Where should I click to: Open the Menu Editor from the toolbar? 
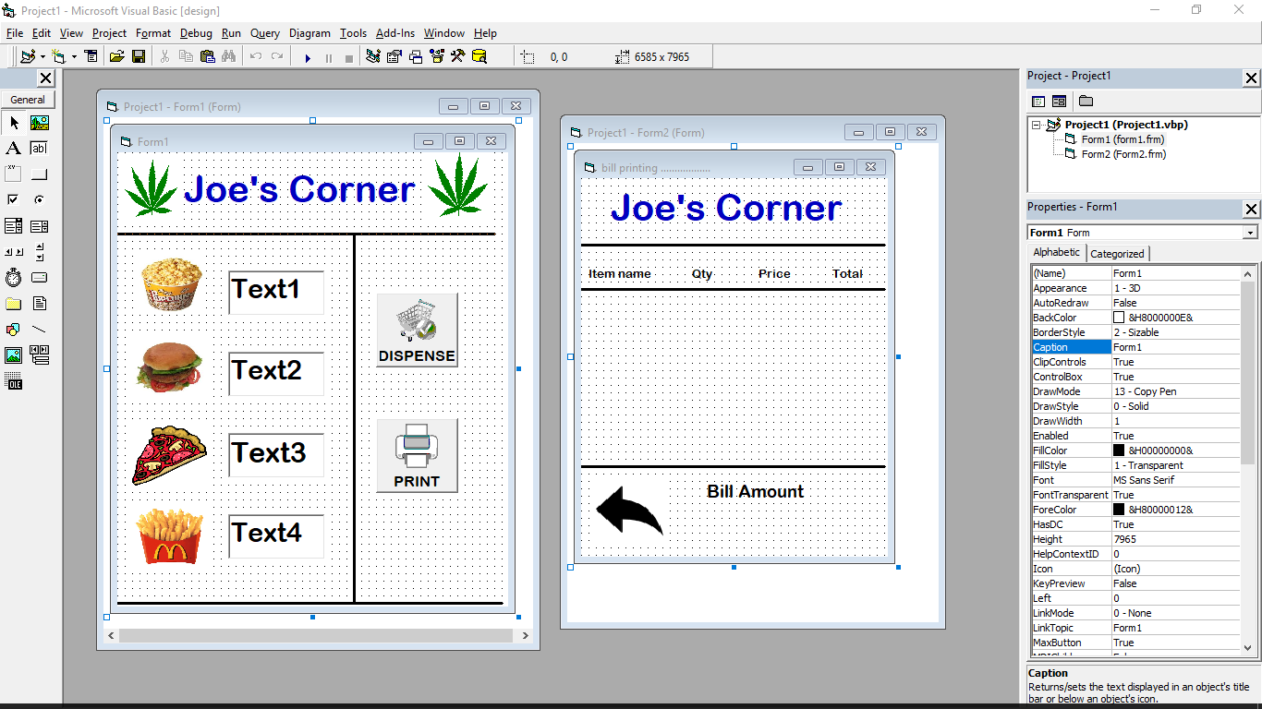point(91,56)
